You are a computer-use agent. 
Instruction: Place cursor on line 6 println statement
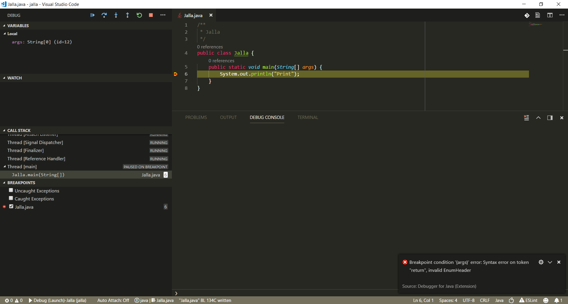[259, 74]
